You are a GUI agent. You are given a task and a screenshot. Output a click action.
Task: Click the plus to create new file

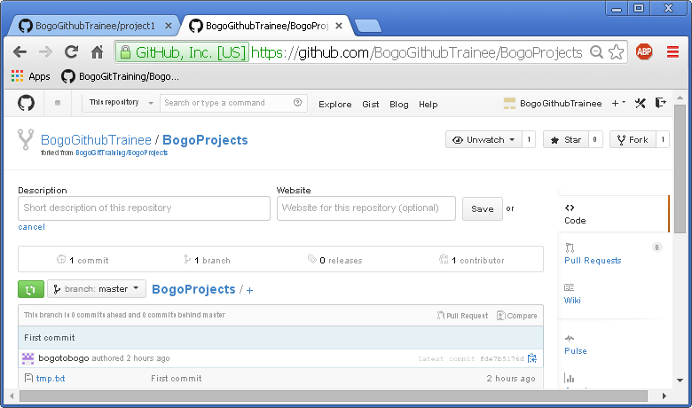(250, 290)
